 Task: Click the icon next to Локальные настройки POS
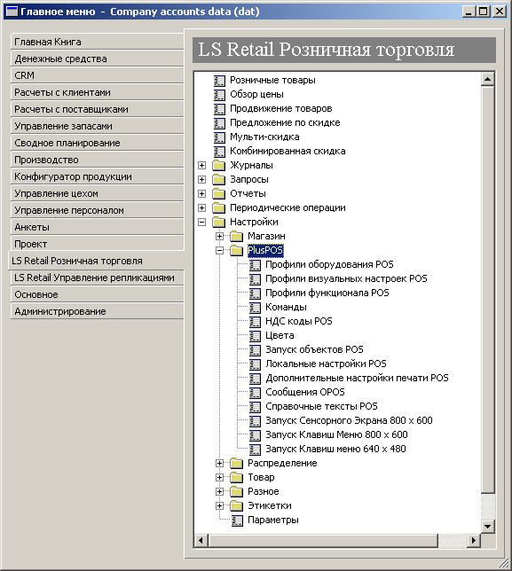pyautogui.click(x=255, y=364)
